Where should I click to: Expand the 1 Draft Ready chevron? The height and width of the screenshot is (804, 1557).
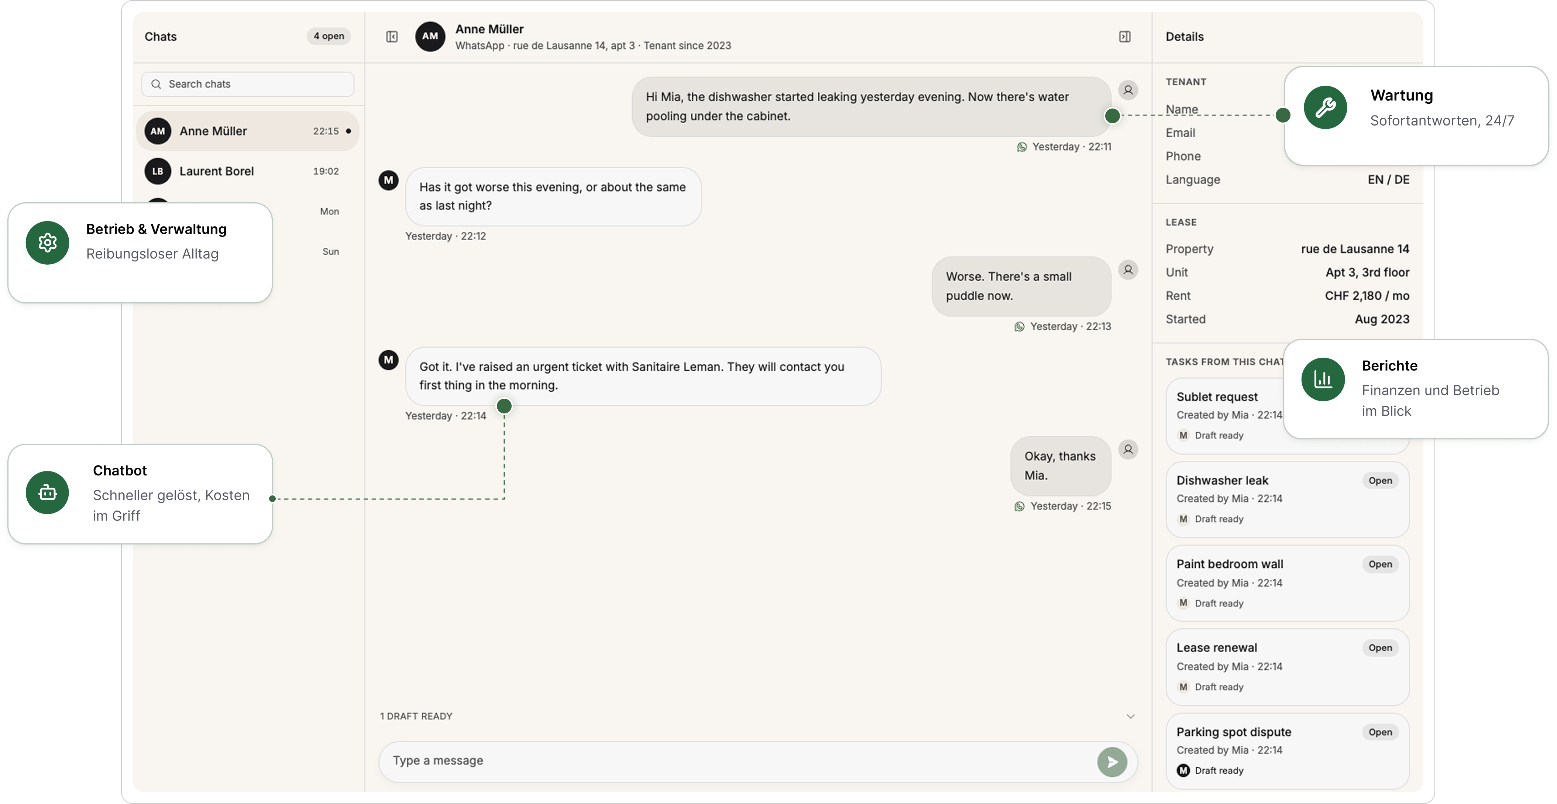[1130, 717]
